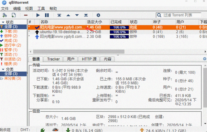Viewport: 207px width, 132px height.
Task: Collapse the 分类 sidebar section
Action: (x=3, y=69)
